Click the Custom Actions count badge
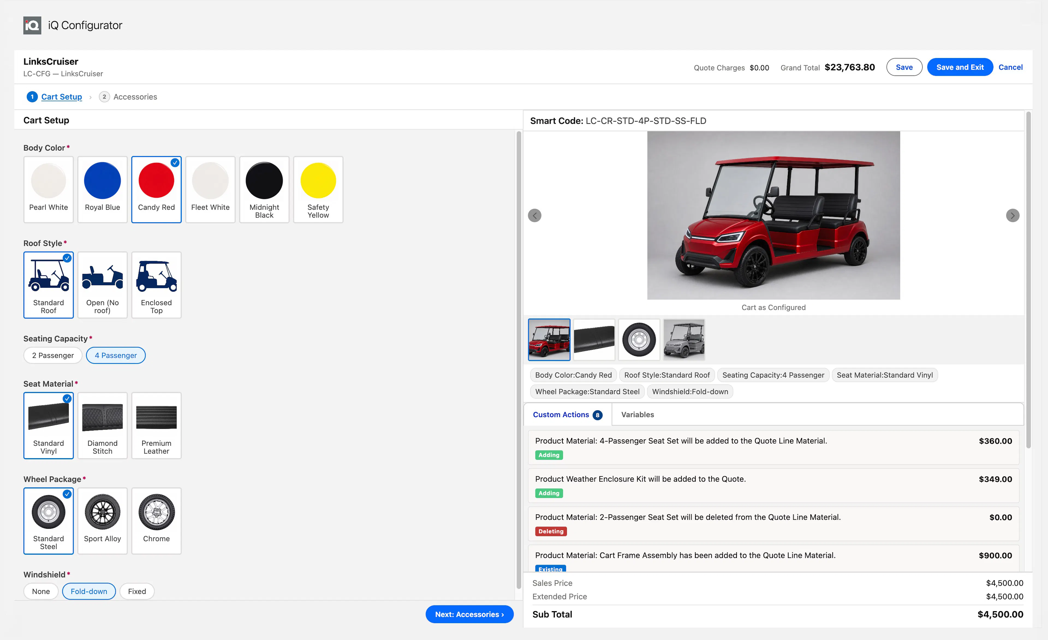1048x640 pixels. pos(597,415)
